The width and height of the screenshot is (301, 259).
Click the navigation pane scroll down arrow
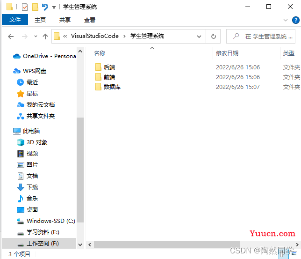point(80,245)
